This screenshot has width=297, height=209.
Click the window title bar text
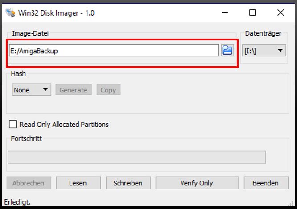click(x=56, y=12)
